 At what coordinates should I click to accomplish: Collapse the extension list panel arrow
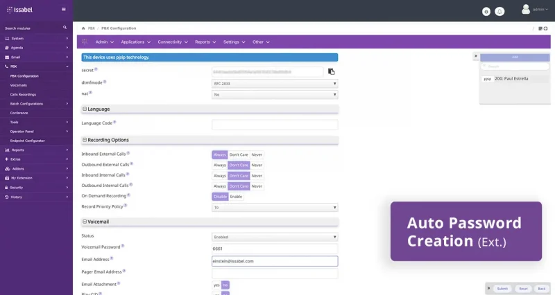tap(476, 57)
